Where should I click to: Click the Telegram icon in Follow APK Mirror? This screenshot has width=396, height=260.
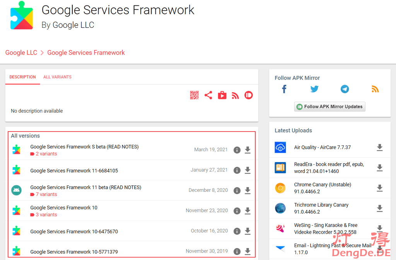point(345,89)
